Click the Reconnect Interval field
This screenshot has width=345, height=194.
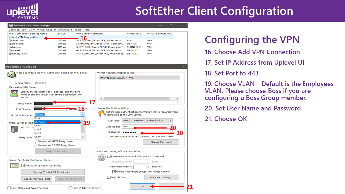point(142,167)
